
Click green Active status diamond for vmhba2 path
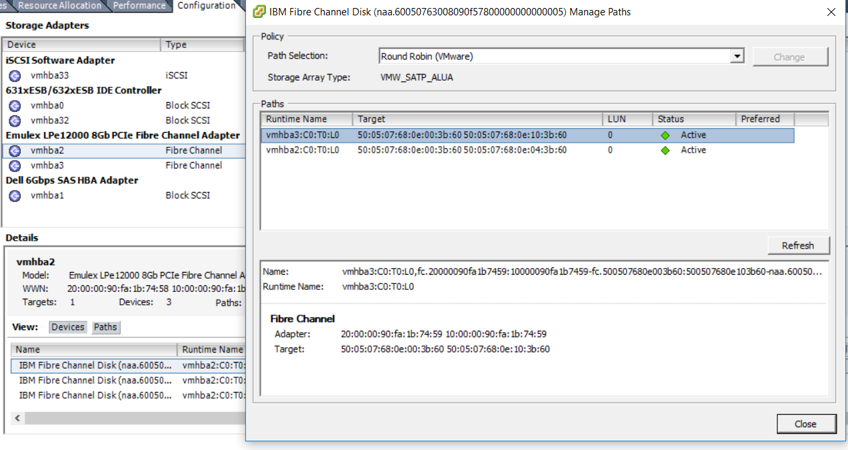pyautogui.click(x=665, y=151)
